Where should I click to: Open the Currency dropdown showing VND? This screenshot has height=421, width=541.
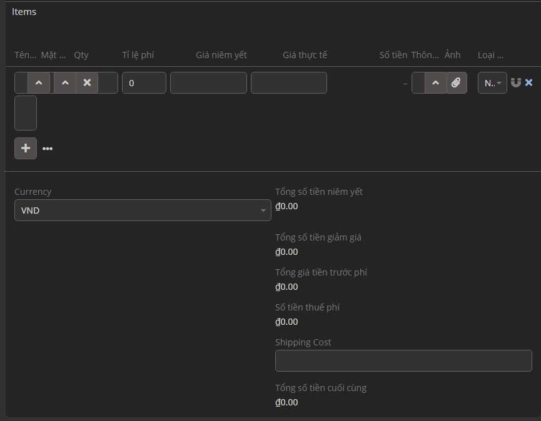[143, 210]
